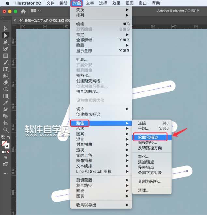Close the document tab
The width and height of the screenshot is (207, 215).
coord(15,21)
